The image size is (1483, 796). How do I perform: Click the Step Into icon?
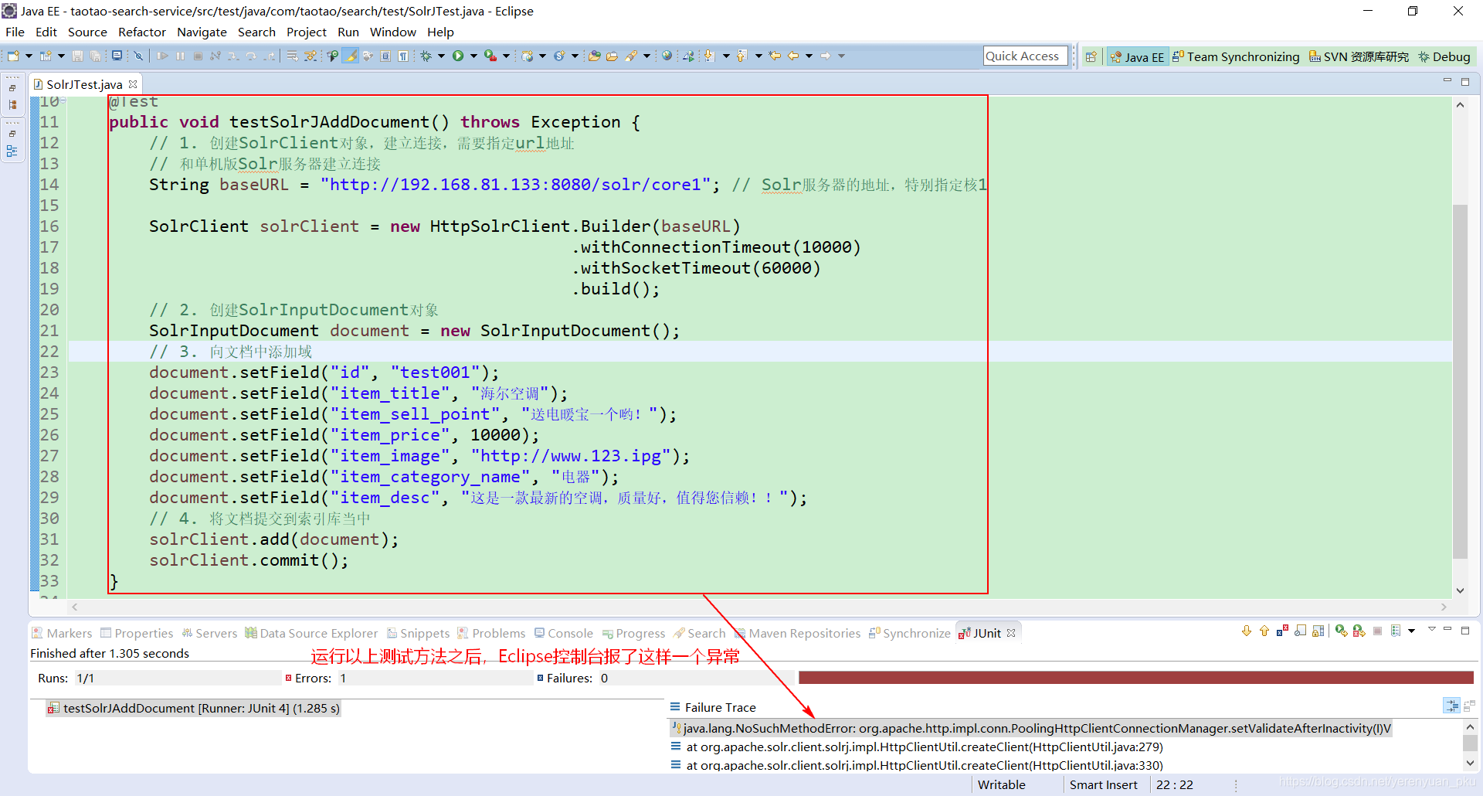[233, 56]
